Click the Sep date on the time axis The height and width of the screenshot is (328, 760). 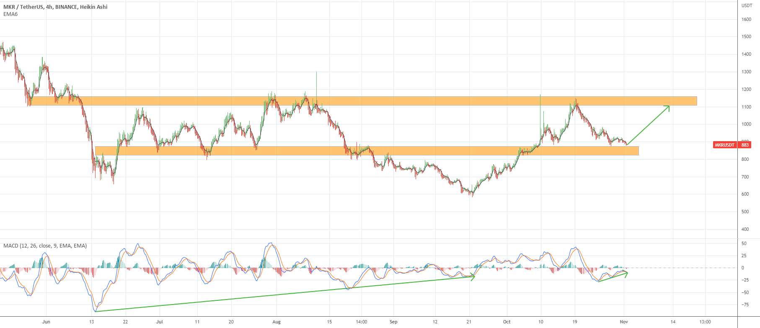coord(393,322)
